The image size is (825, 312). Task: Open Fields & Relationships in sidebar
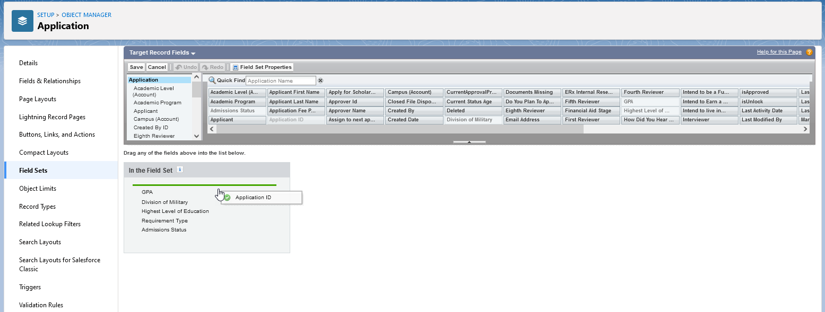pyautogui.click(x=50, y=81)
